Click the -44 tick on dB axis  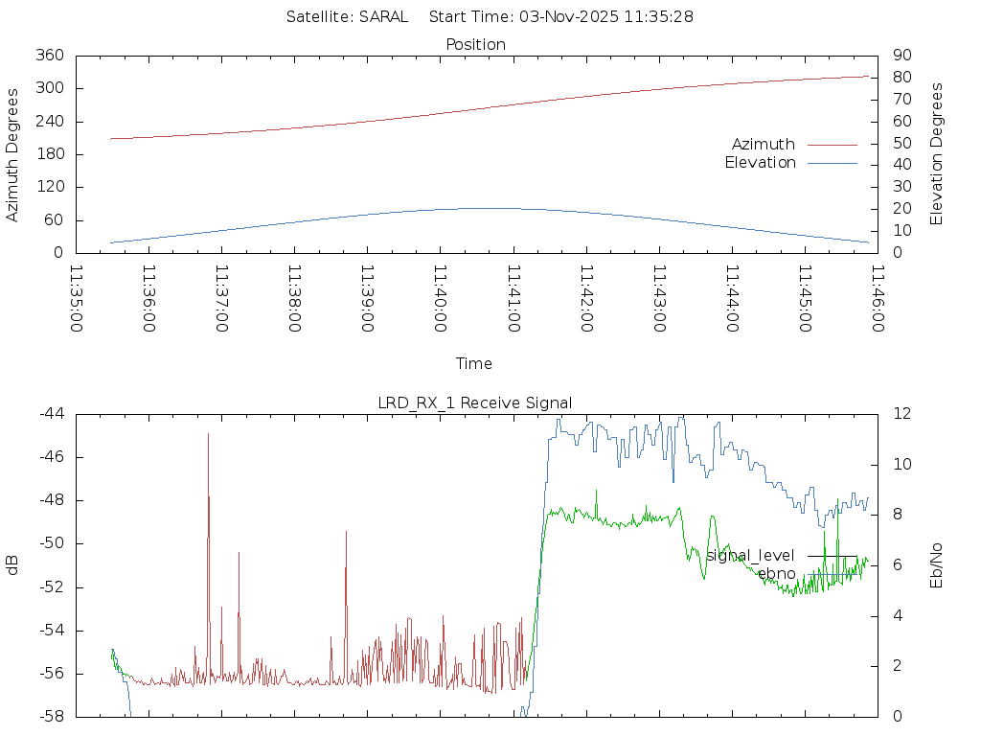pos(50,414)
